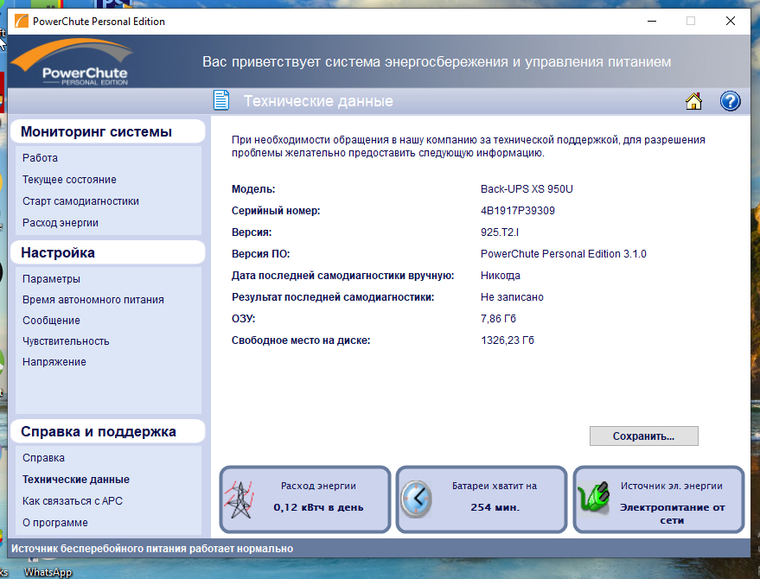This screenshot has height=579, width=760.
Task: Select Напряжение in the sidebar
Action: [54, 362]
